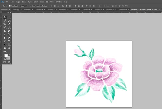
Task: Select the Rectangular Marquee tool
Action: 9,17
